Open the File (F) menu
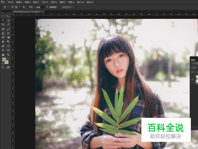 (11, 2)
